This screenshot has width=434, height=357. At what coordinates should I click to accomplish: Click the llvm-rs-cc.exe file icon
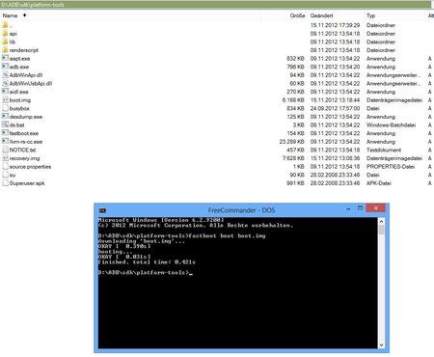tap(5, 142)
